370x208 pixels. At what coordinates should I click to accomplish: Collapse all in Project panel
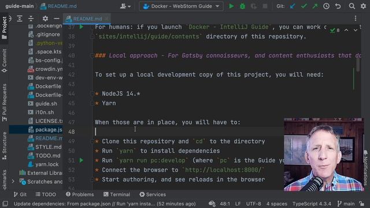pyautogui.click(x=31, y=18)
